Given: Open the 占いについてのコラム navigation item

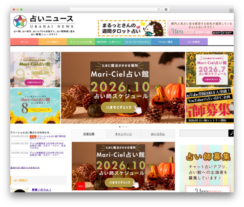Looking at the screenshot, I should 137,42.
